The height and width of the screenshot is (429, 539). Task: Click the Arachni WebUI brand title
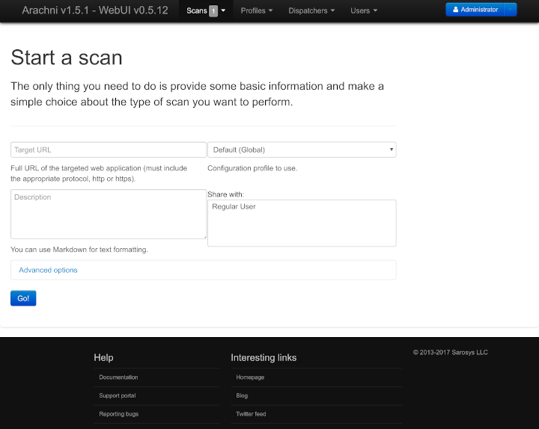pyautogui.click(x=95, y=10)
